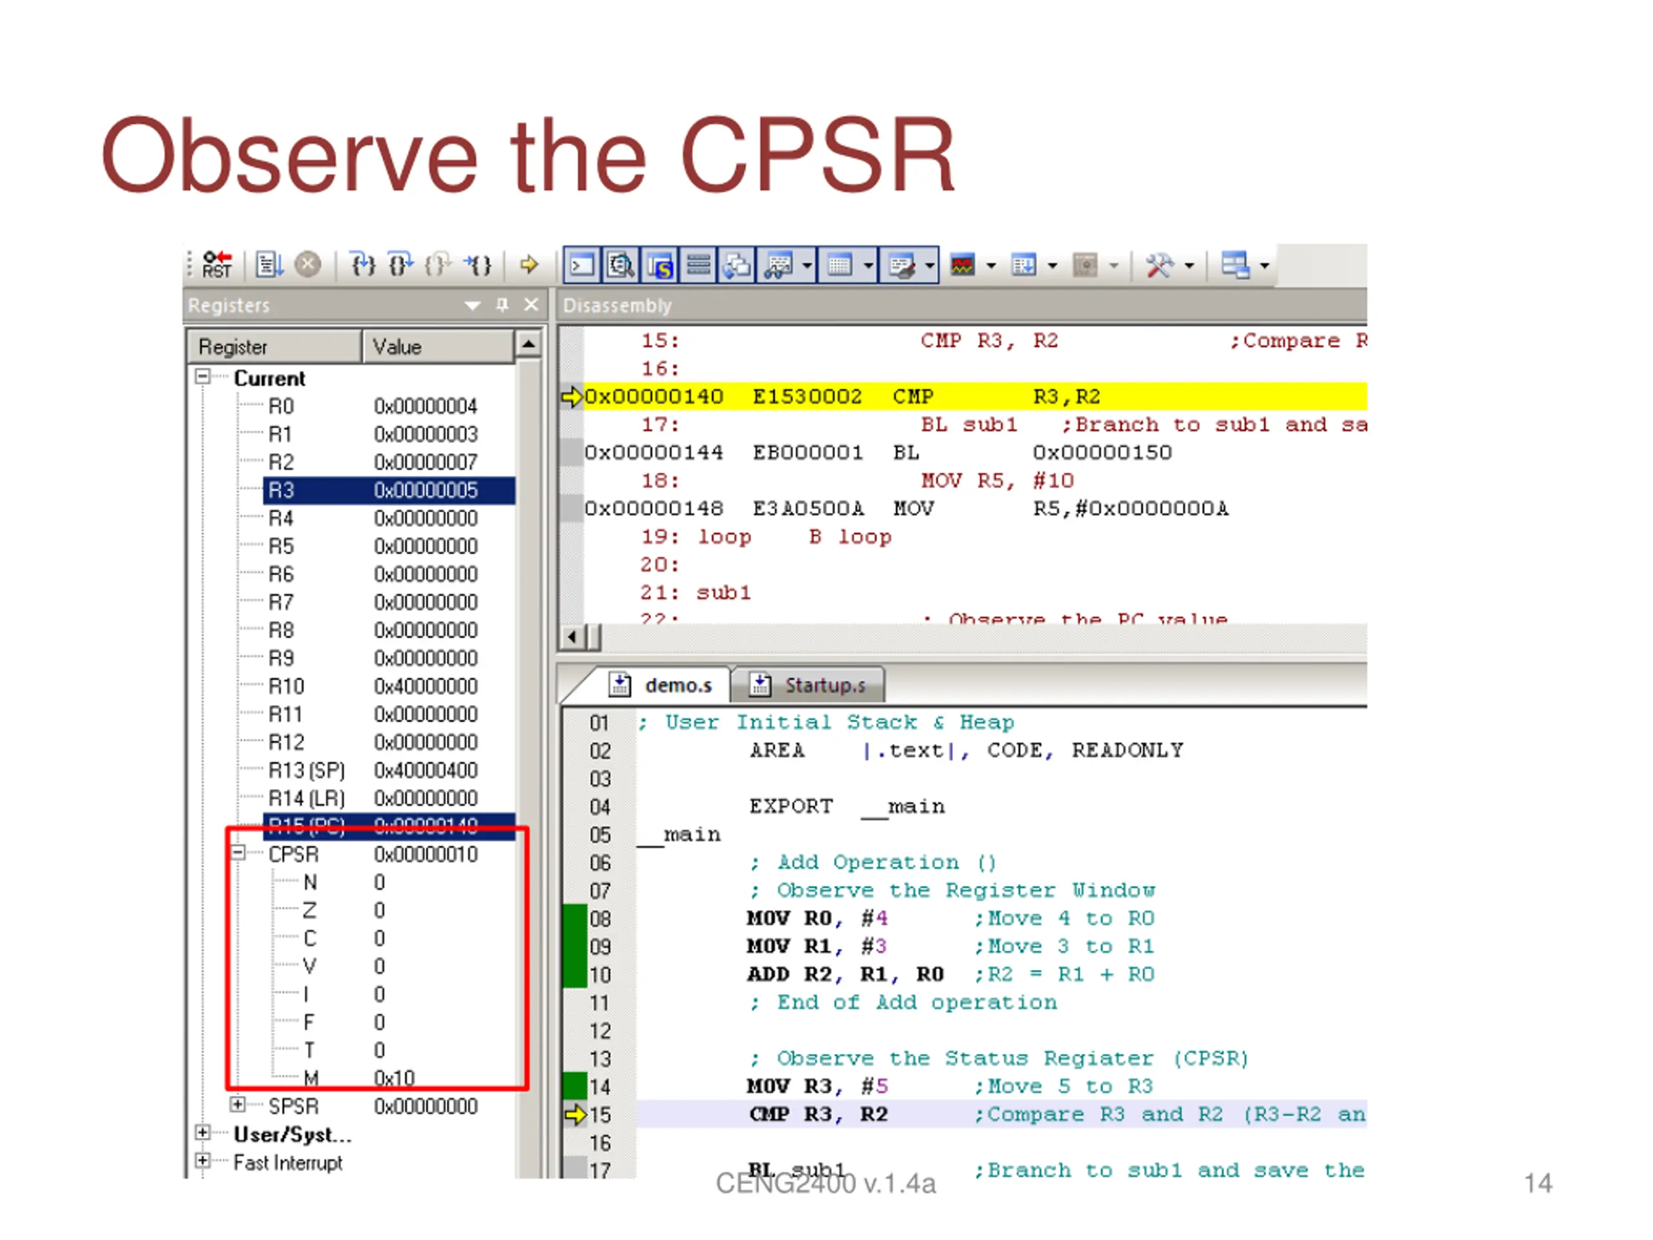Open the Toolbox dropdown arrow

coord(1189,265)
